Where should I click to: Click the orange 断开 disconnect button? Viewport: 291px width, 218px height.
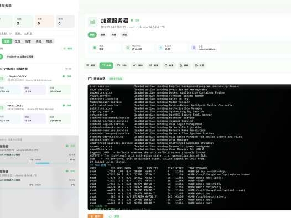click(96, 216)
